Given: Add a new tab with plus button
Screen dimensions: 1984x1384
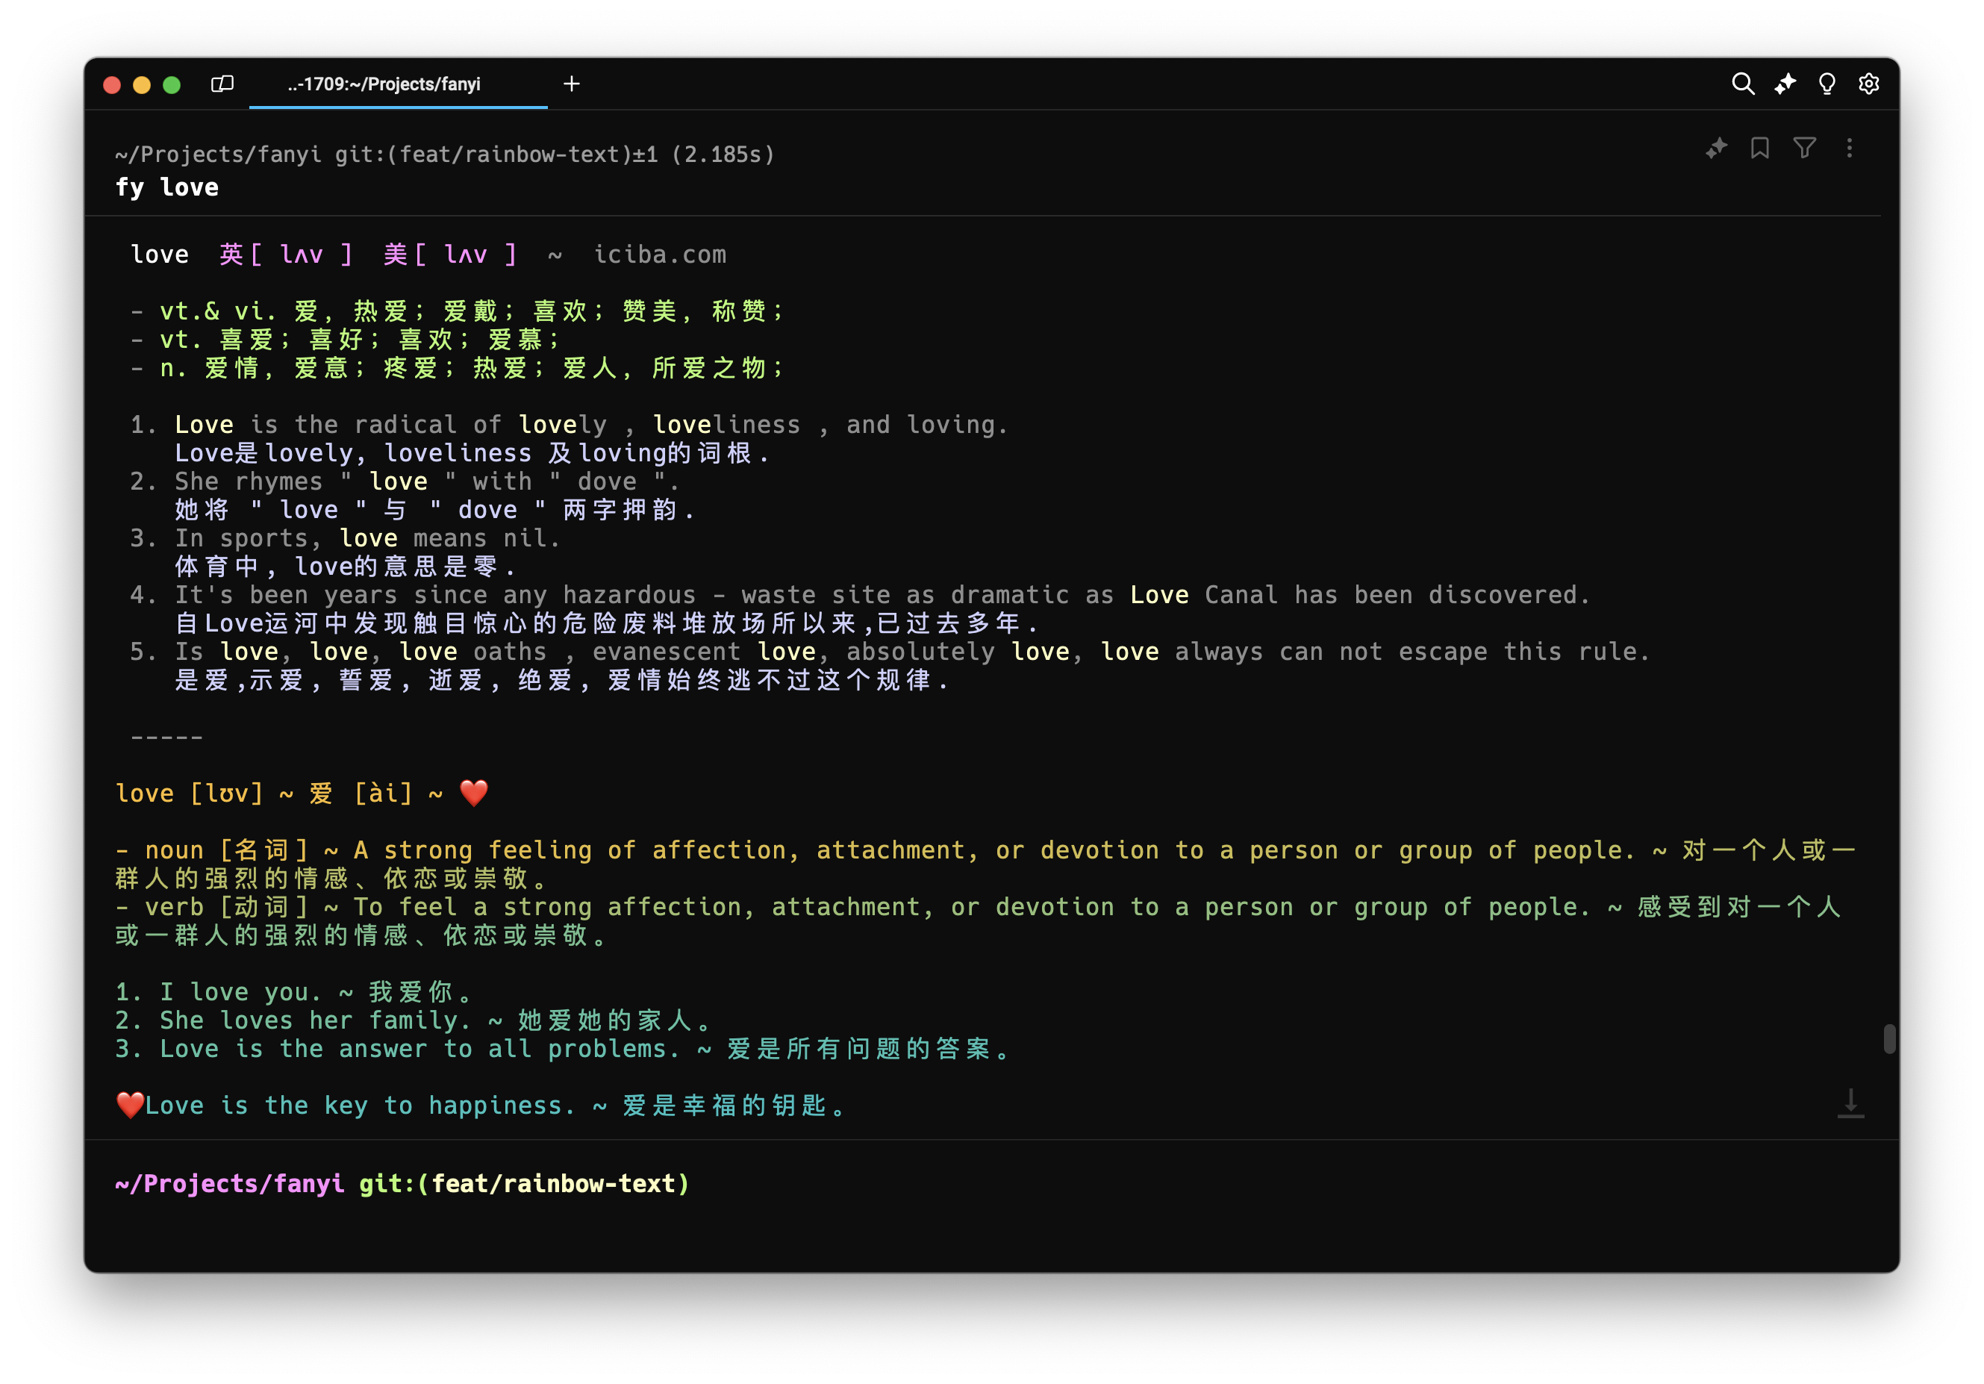Looking at the screenshot, I should (x=571, y=84).
